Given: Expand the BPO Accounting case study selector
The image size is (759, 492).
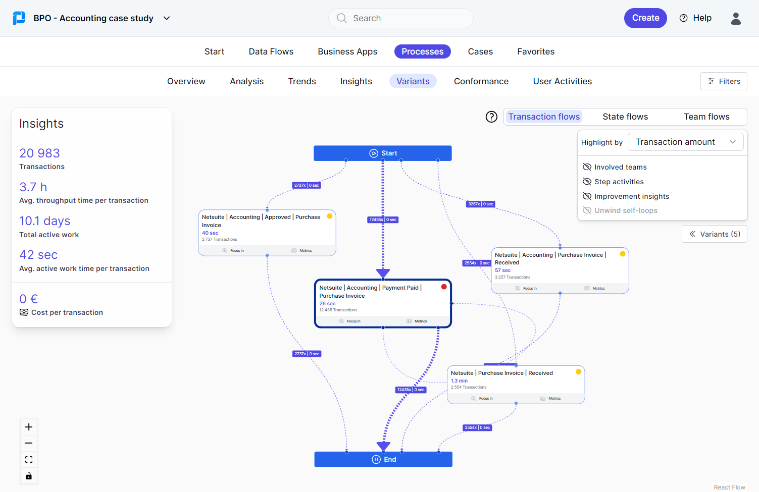Looking at the screenshot, I should pos(167,18).
